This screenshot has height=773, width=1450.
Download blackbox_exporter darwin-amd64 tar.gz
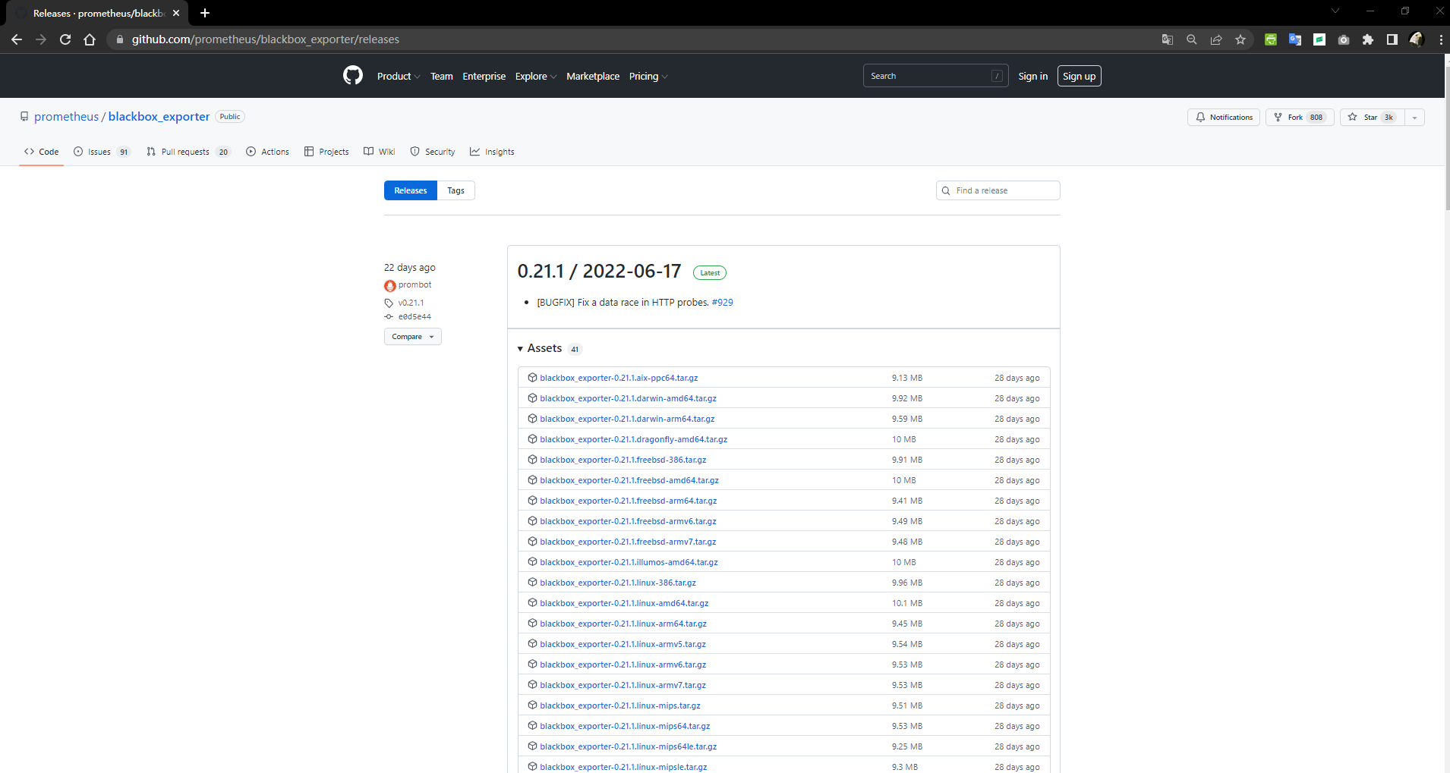click(628, 398)
